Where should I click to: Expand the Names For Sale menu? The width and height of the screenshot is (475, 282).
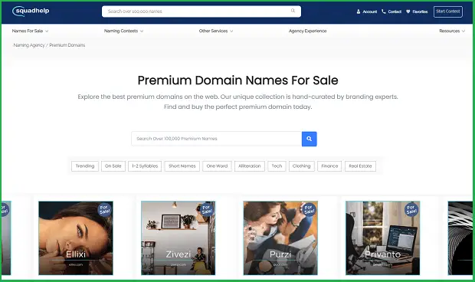click(30, 31)
